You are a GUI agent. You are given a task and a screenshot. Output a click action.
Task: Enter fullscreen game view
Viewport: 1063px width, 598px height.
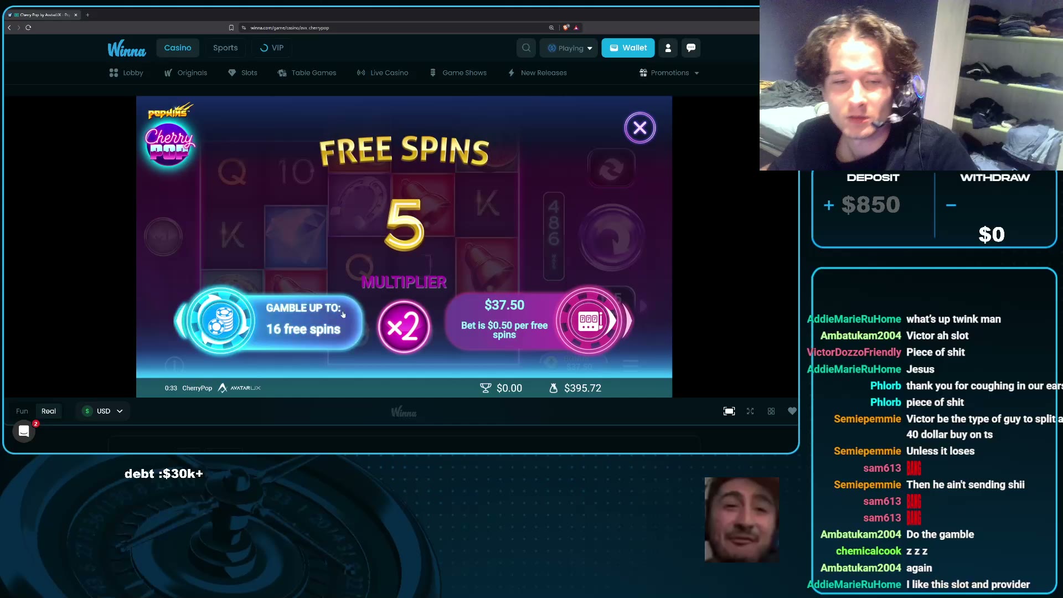point(750,411)
